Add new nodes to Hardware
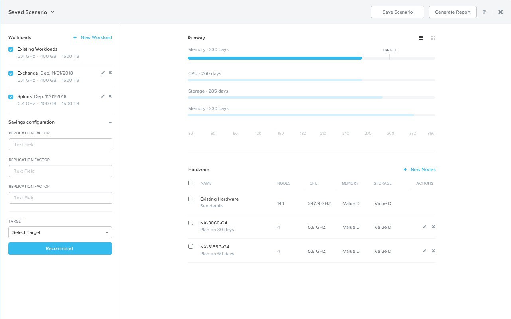This screenshot has height=319, width=511. 419,169
